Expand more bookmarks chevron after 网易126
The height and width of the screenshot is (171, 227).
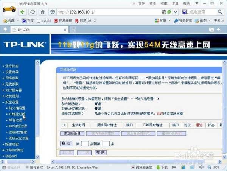tap(95, 21)
